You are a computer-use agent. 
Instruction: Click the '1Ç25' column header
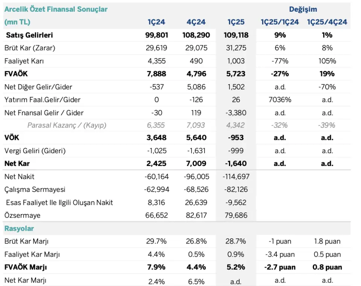click(x=236, y=22)
